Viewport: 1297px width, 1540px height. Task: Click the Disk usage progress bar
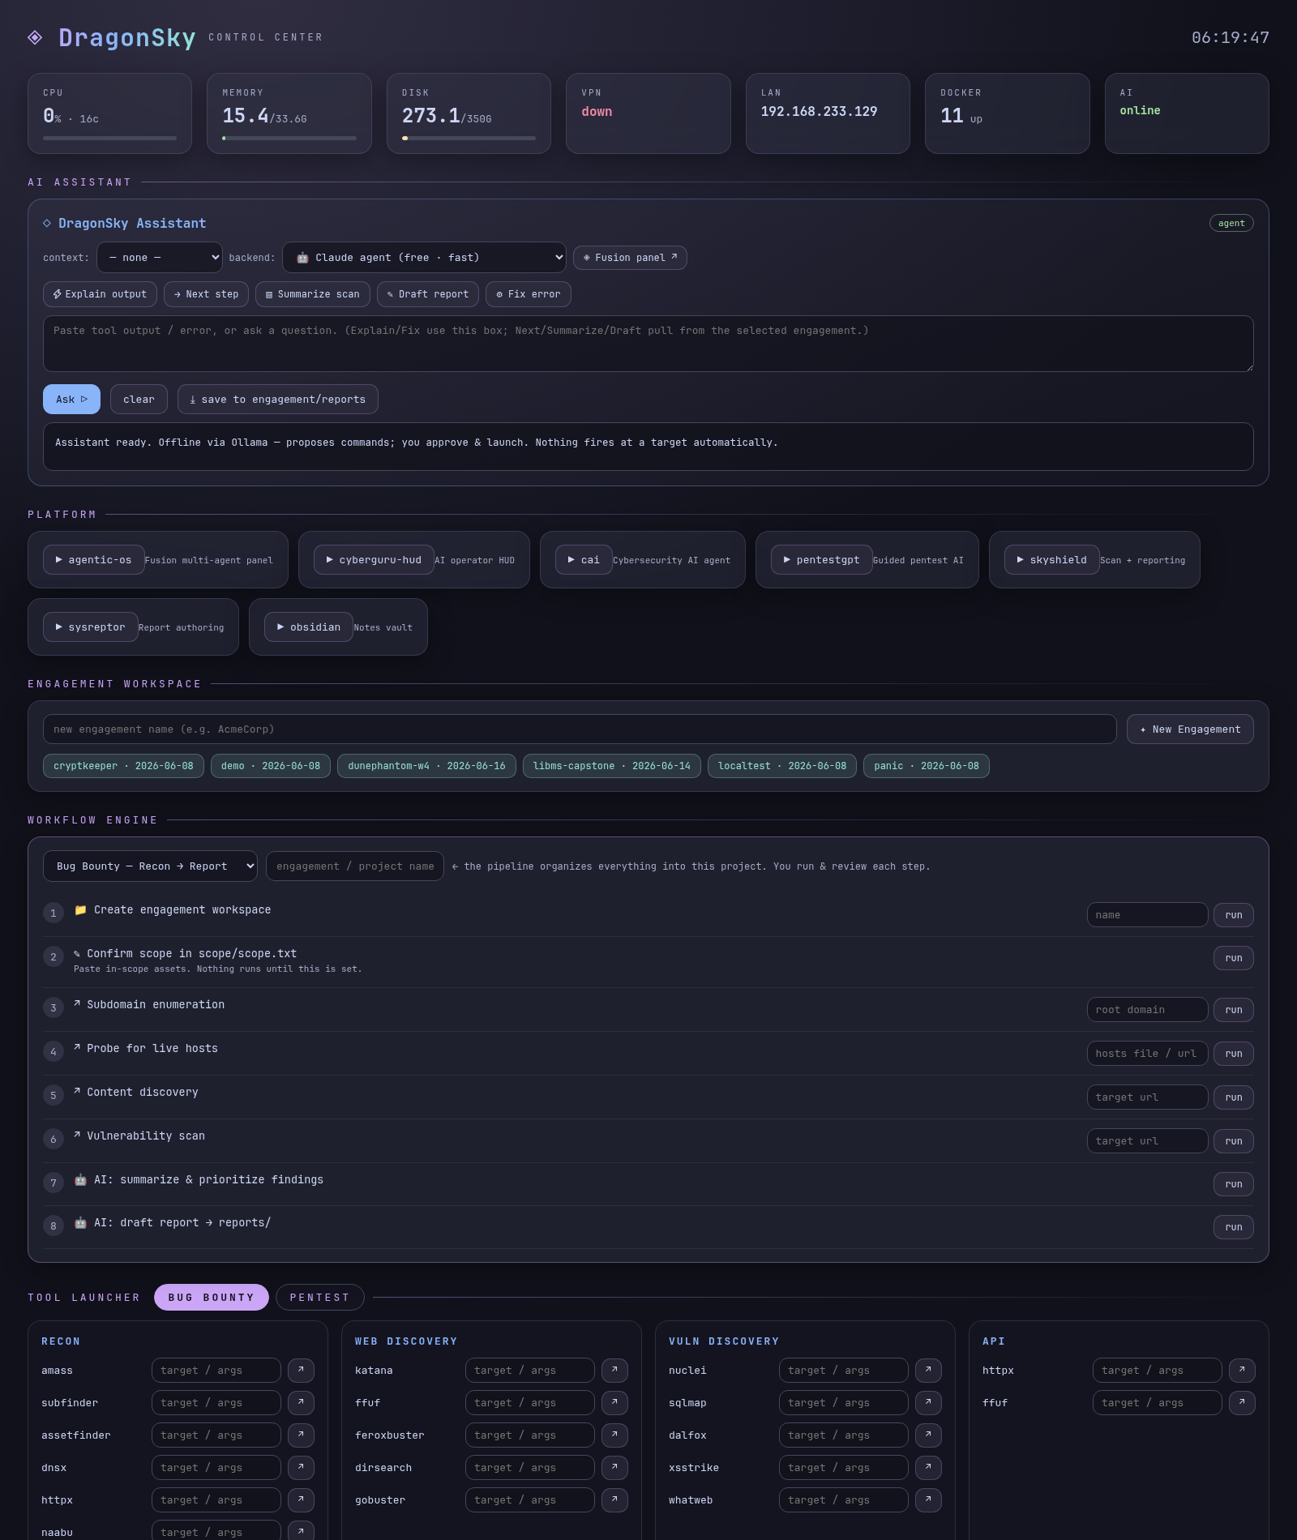pyautogui.click(x=469, y=138)
